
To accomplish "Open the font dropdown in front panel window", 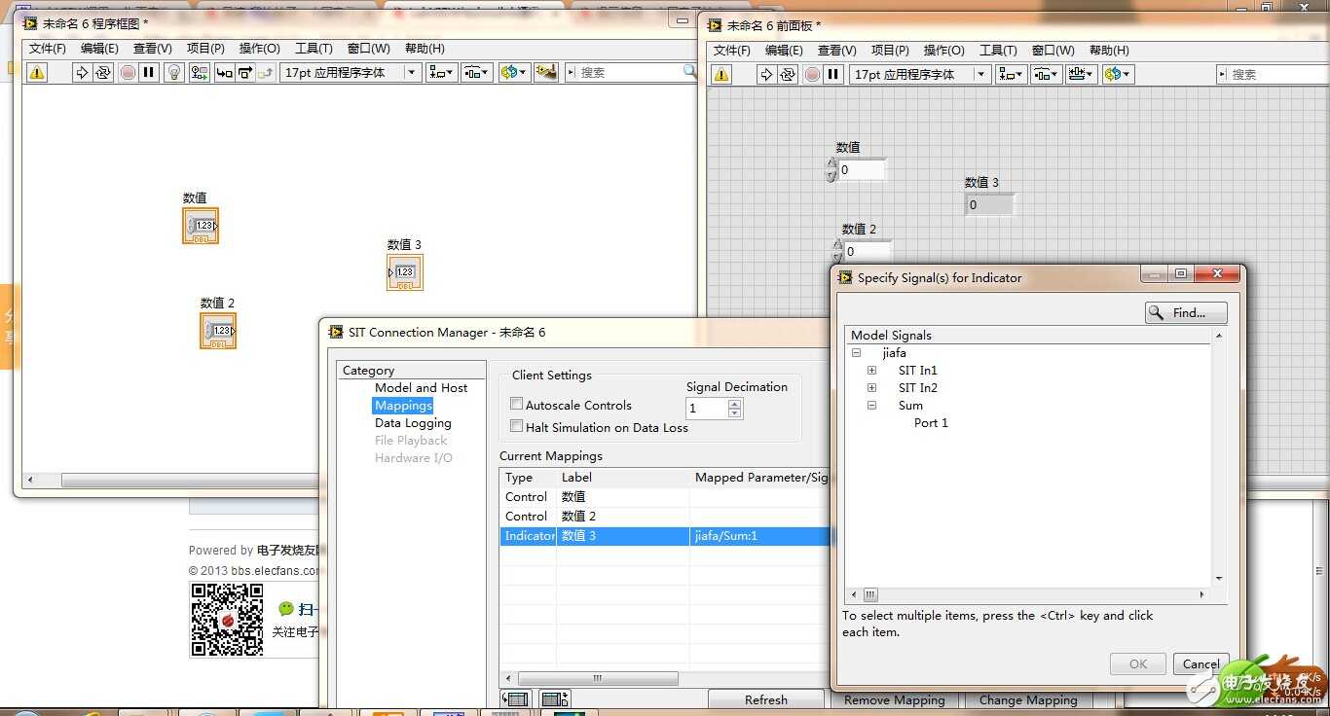I will [x=919, y=74].
